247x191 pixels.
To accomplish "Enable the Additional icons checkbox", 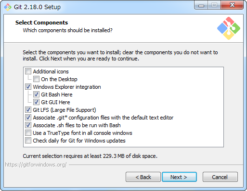I will tap(28, 72).
